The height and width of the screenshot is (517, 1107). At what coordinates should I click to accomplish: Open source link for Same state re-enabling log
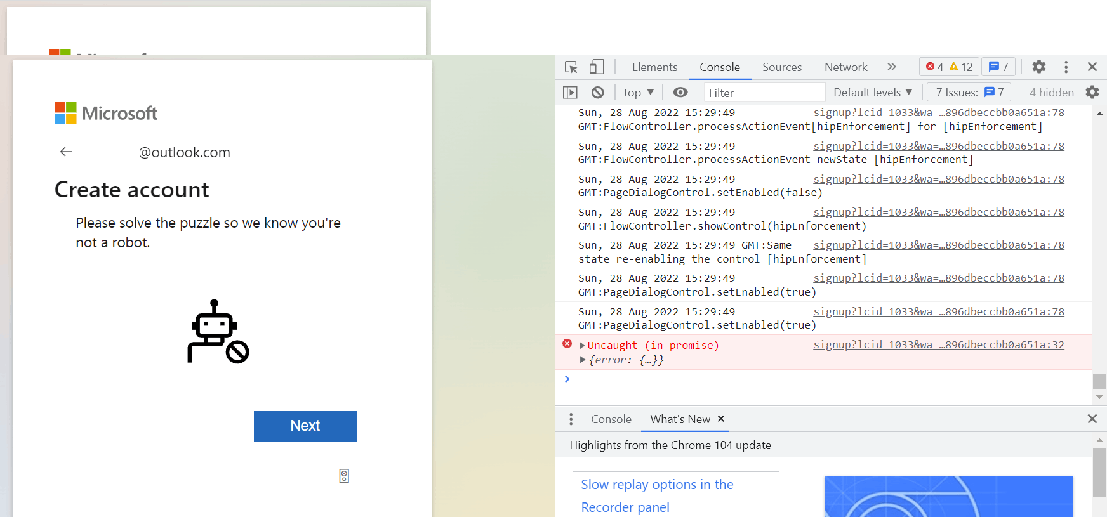(x=939, y=245)
